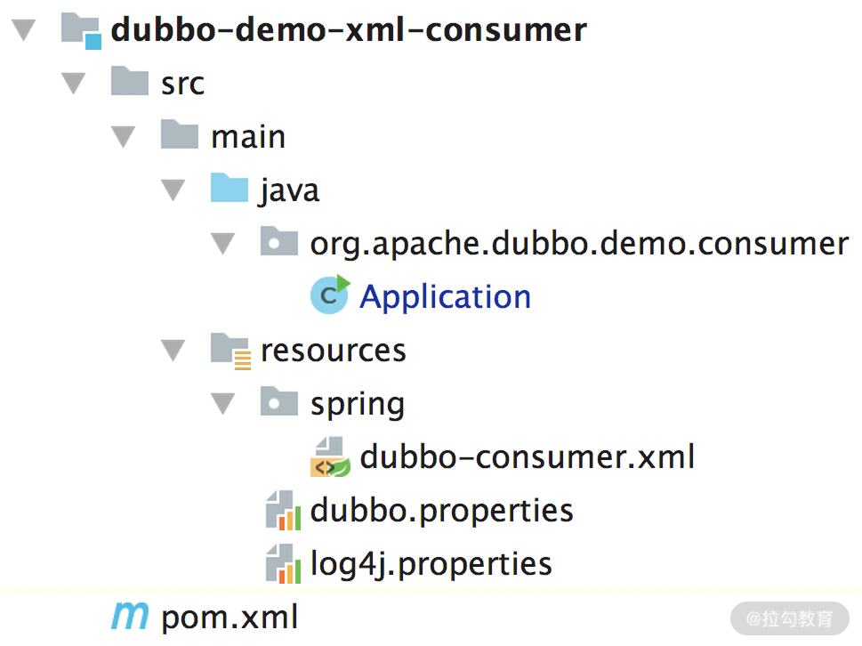The width and height of the screenshot is (862, 646).
Task: Click the Maven pom.xml icon
Action: pyautogui.click(x=130, y=616)
